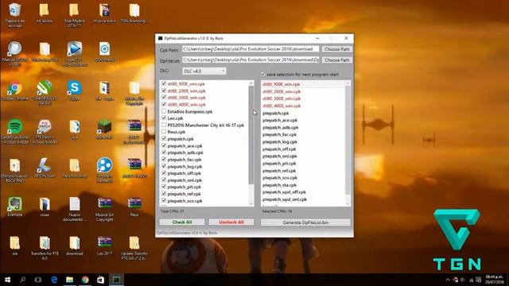Image resolution: width=509 pixels, height=286 pixels.
Task: Switch to Chrome in the taskbar
Action: pos(85,280)
